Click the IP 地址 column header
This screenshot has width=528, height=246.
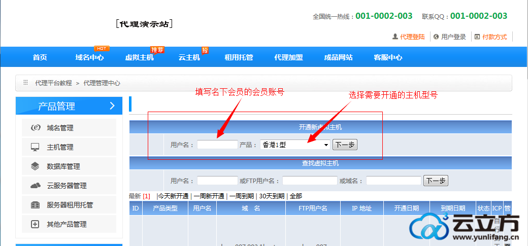coord(362,208)
